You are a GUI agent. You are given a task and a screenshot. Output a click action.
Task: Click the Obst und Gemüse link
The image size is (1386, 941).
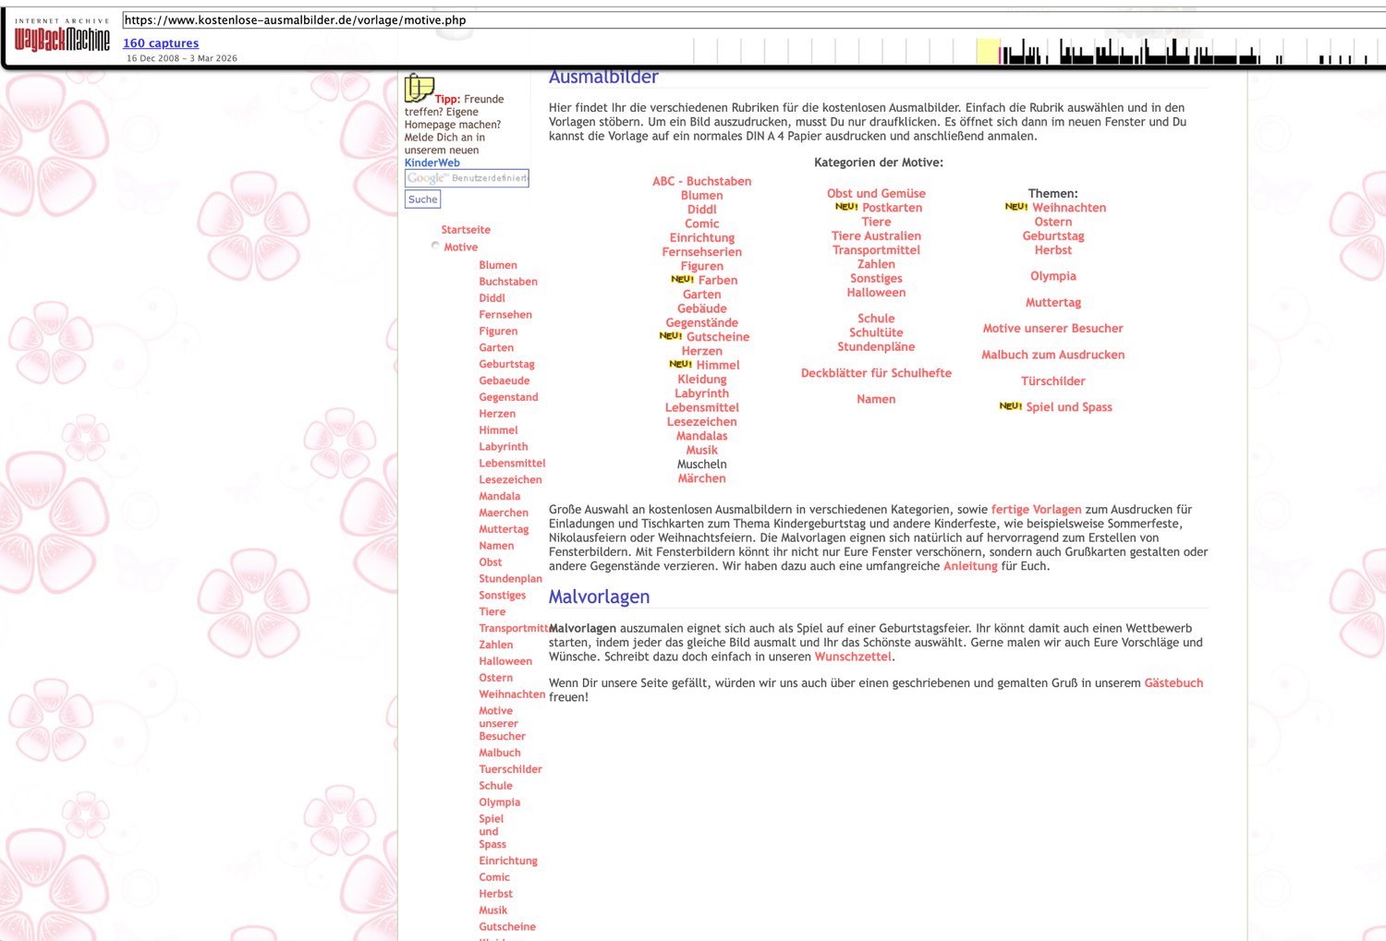click(x=876, y=194)
